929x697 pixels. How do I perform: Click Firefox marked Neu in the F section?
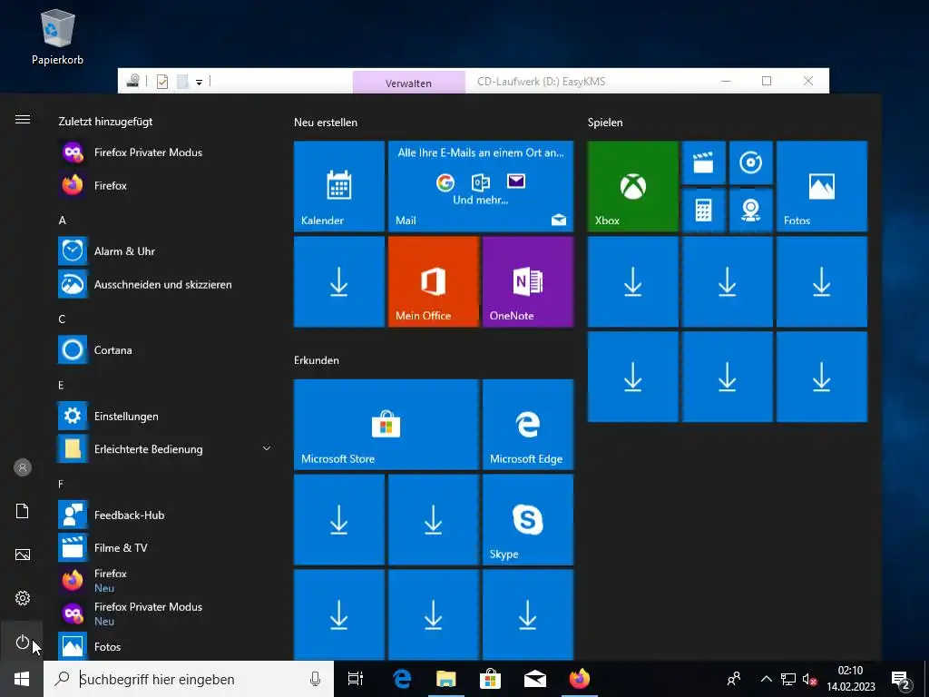[165, 581]
